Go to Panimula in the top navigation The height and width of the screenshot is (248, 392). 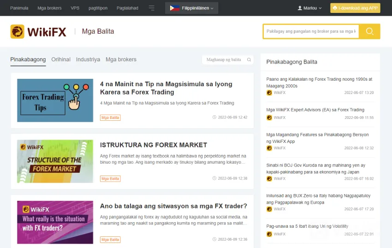coord(19,8)
